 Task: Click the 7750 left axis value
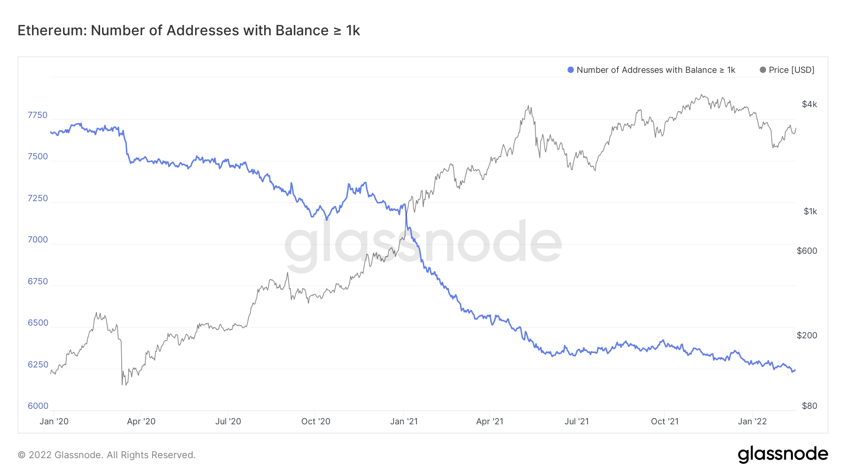(38, 115)
